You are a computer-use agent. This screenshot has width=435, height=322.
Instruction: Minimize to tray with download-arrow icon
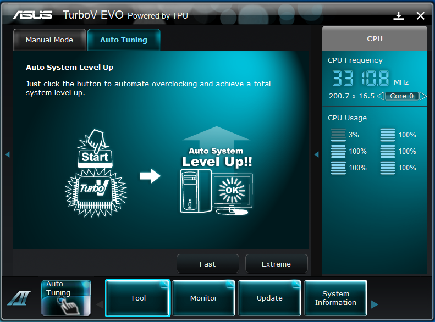(399, 16)
